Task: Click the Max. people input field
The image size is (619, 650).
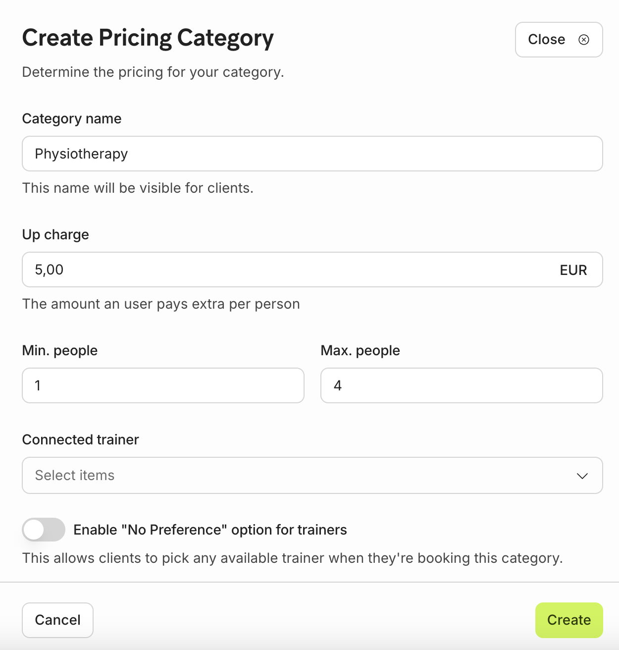Action: 461,385
